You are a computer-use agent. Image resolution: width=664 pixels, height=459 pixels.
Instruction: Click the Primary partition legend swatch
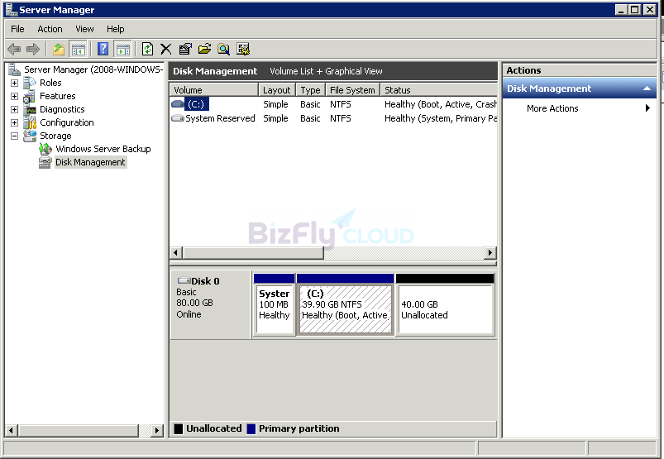point(251,428)
